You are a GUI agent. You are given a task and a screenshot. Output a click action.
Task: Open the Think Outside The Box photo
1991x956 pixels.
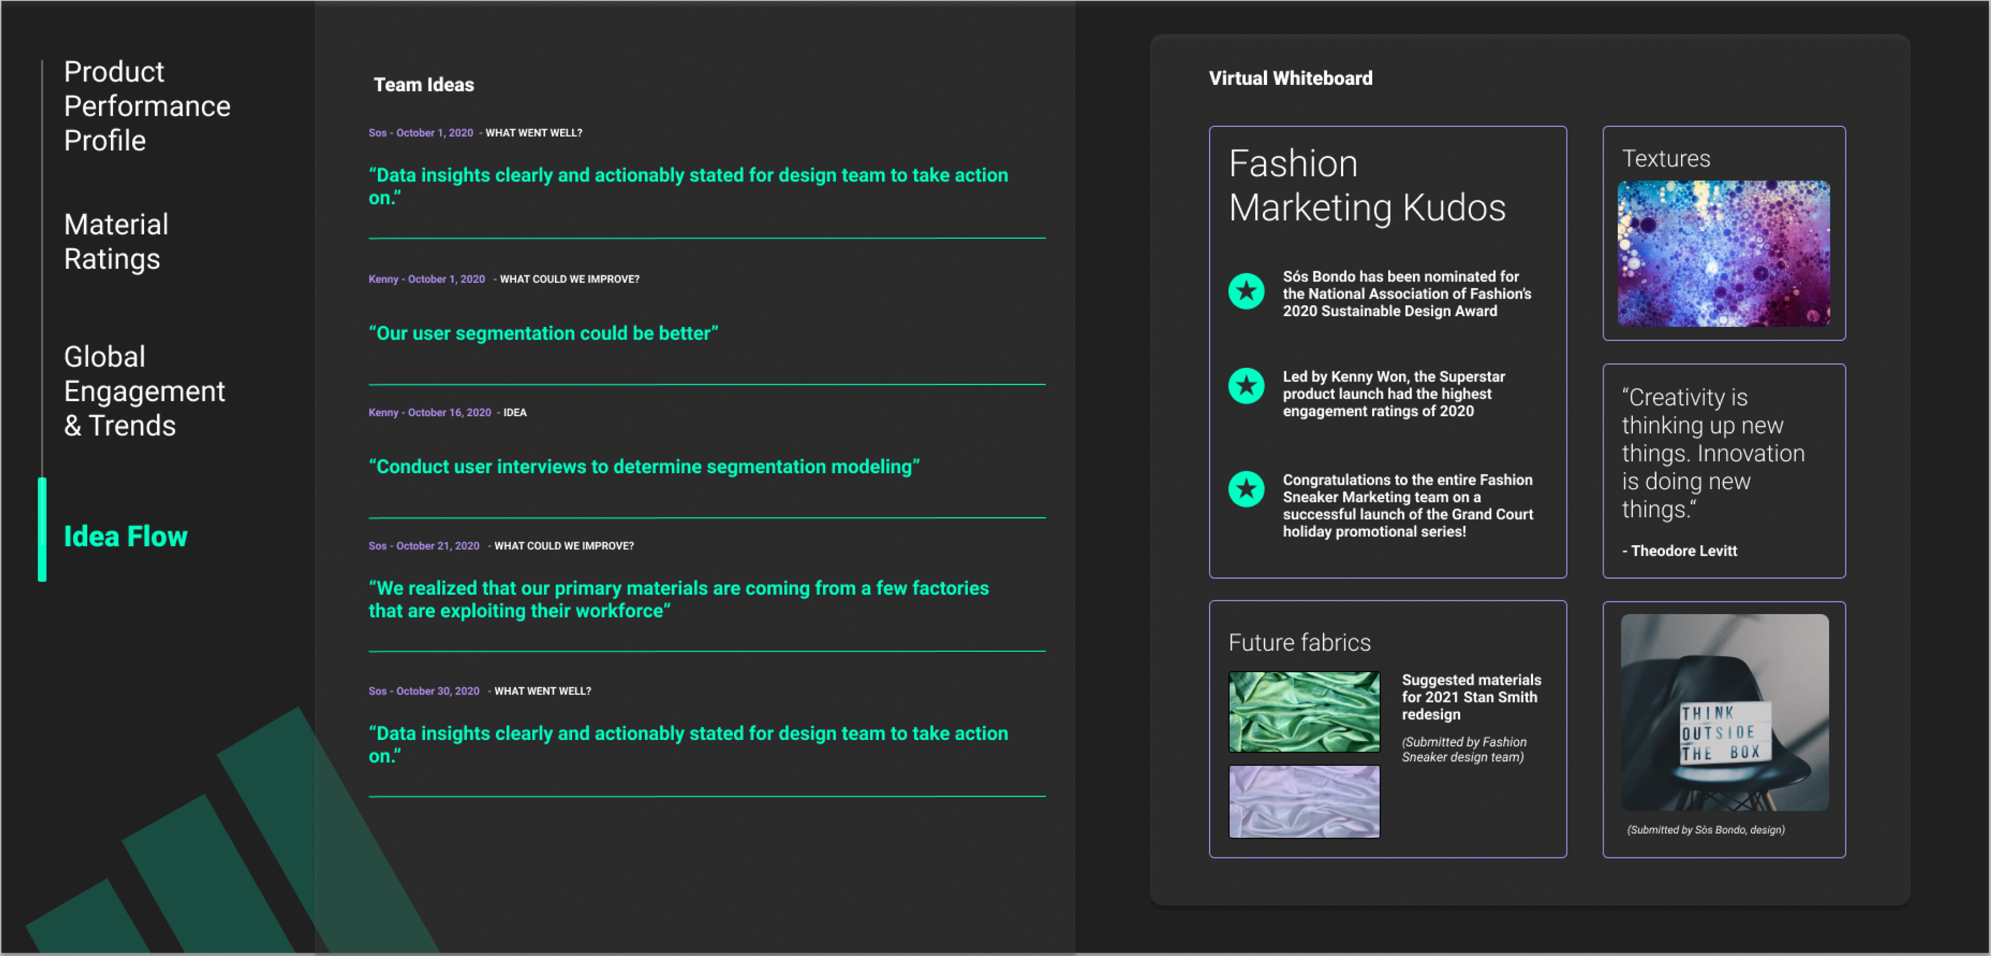(1725, 712)
